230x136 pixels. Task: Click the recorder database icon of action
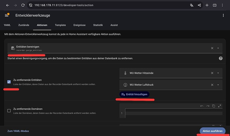(13, 48)
